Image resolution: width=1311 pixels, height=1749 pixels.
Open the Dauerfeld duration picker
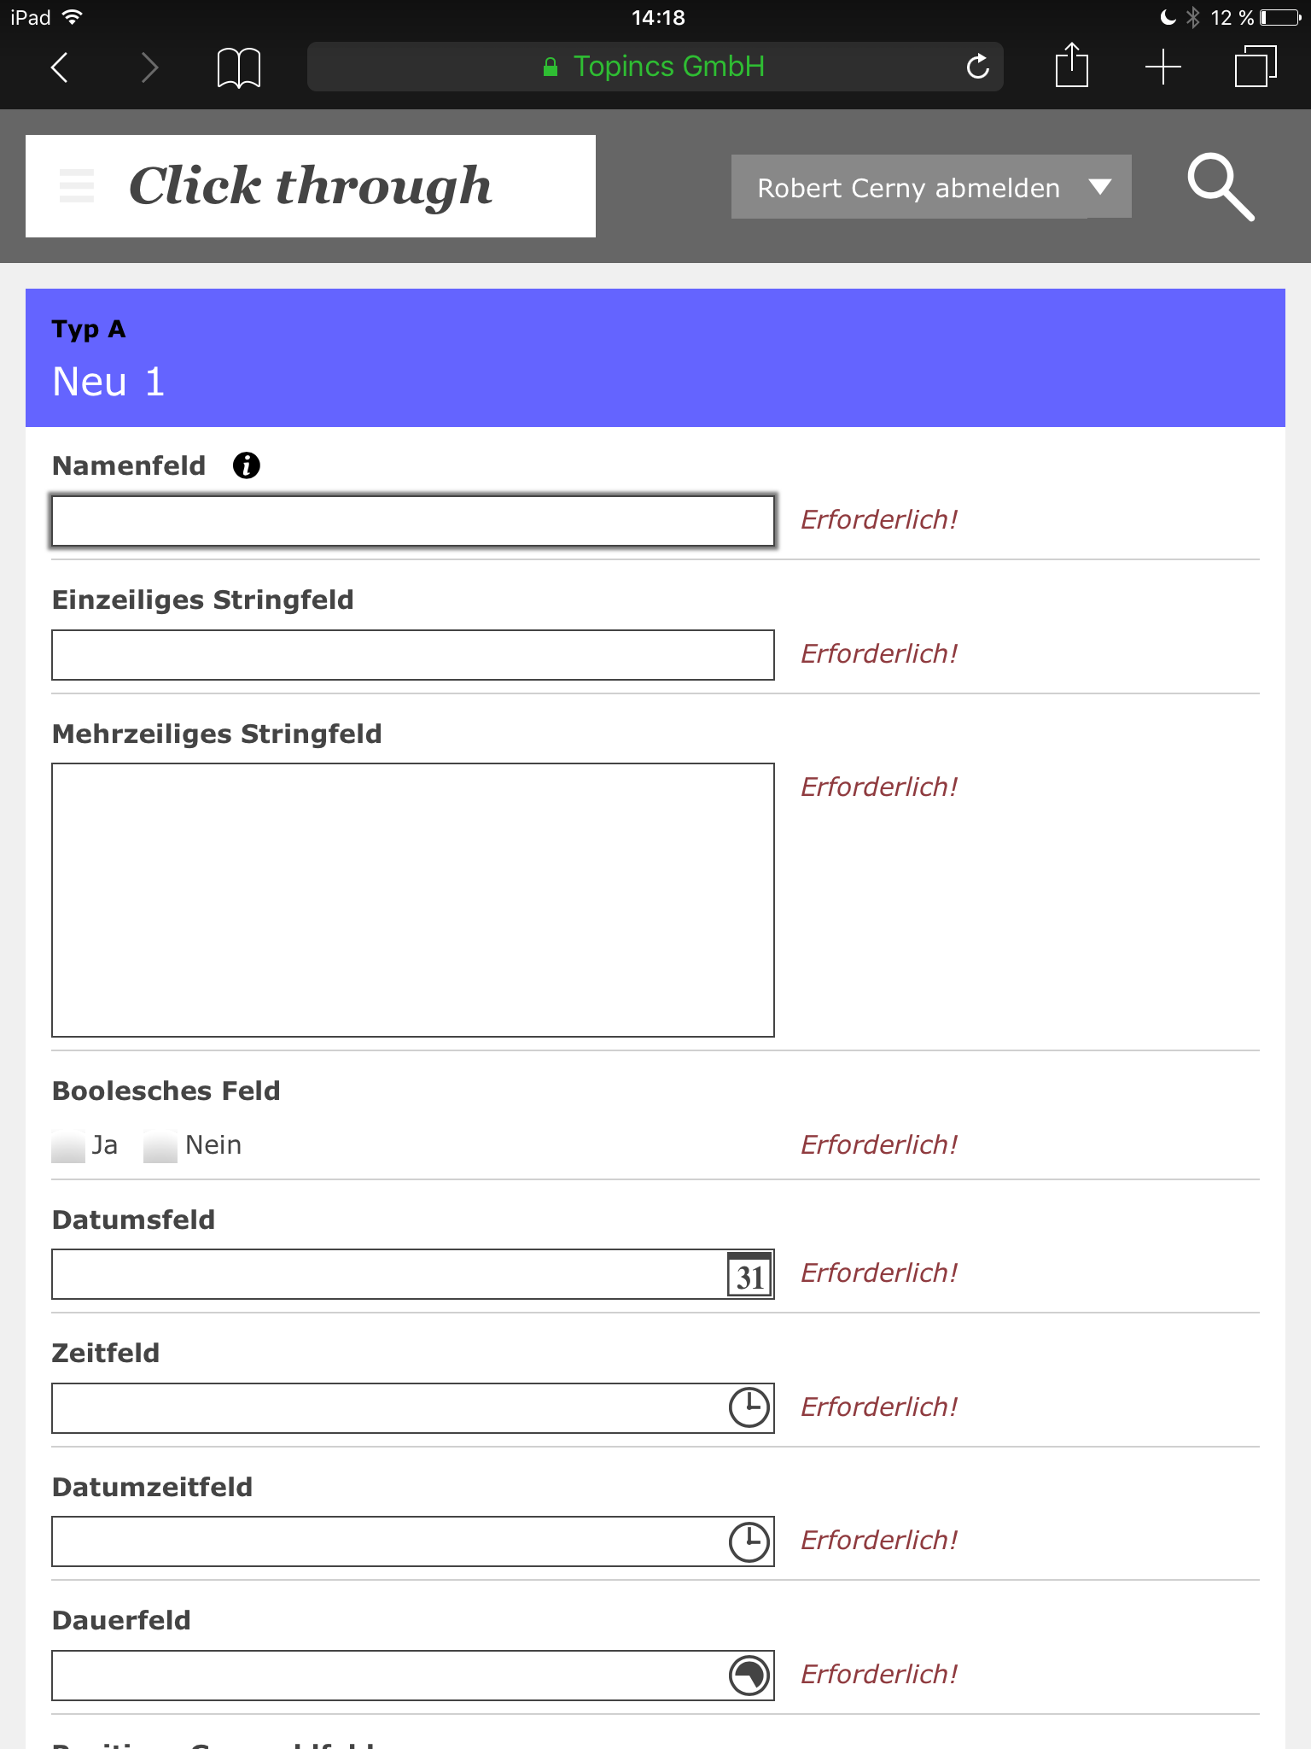749,1676
